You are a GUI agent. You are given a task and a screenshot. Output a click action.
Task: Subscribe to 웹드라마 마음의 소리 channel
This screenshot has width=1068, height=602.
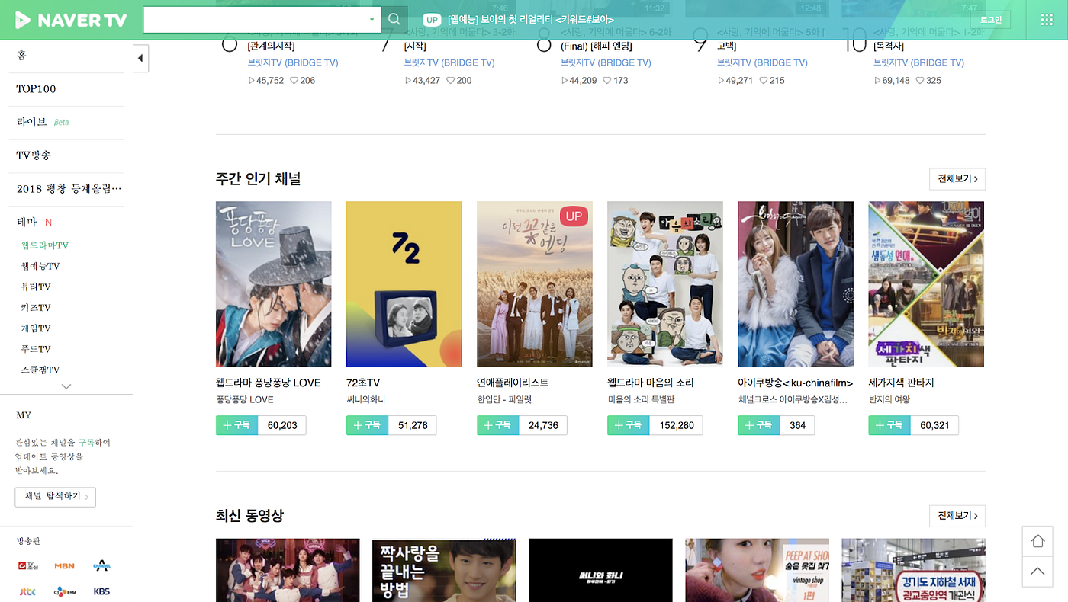629,425
